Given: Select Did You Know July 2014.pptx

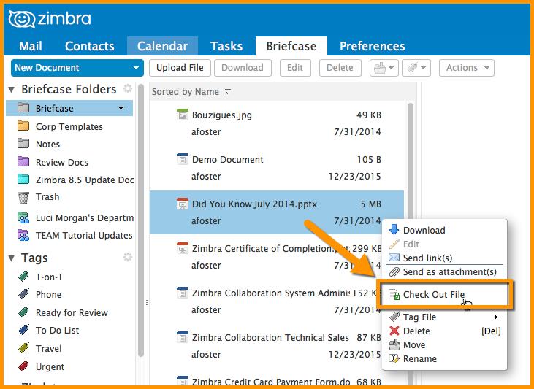Looking at the screenshot, I should click(277, 212).
